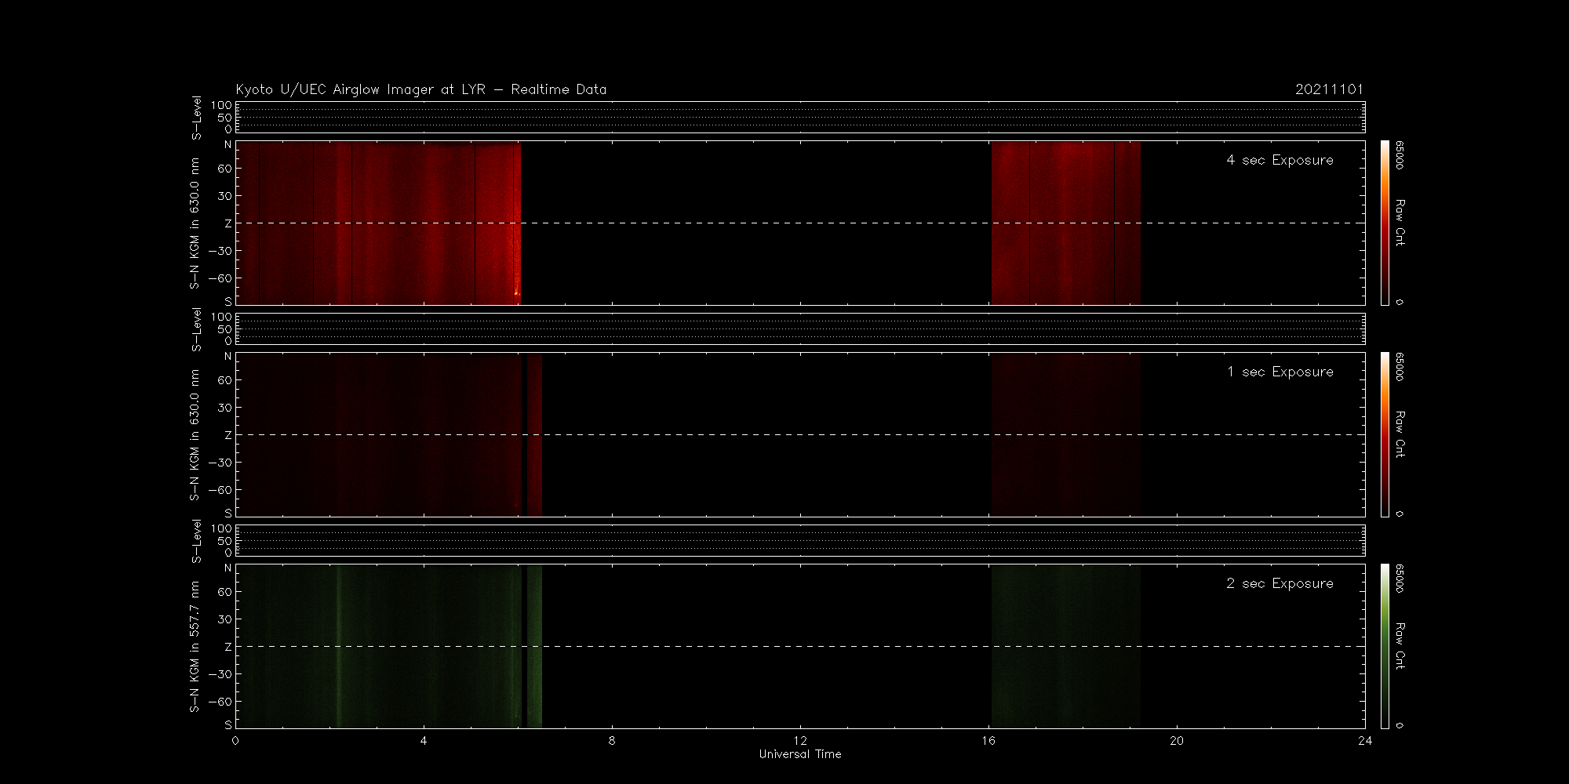Click the 'Raw Cnt' label of the top color bar
The image size is (1569, 784).
[1400, 223]
